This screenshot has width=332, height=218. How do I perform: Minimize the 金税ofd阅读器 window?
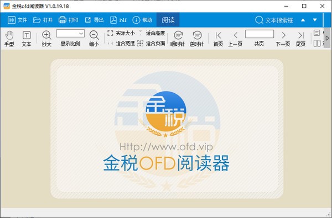click(x=286, y=6)
